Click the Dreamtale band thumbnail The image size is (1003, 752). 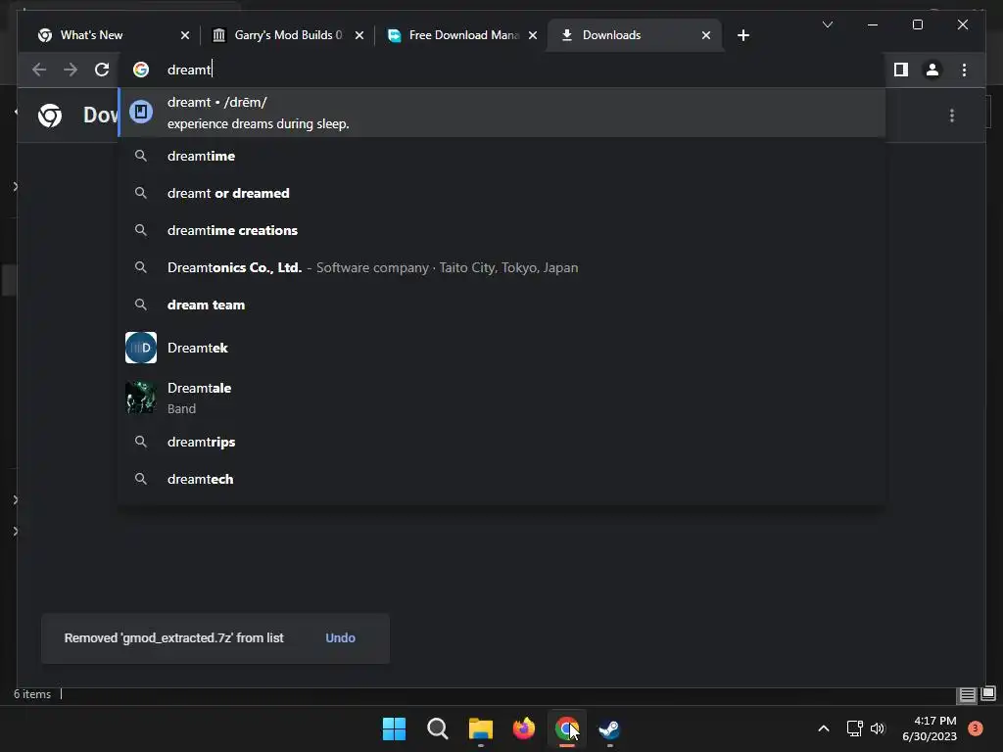click(141, 398)
